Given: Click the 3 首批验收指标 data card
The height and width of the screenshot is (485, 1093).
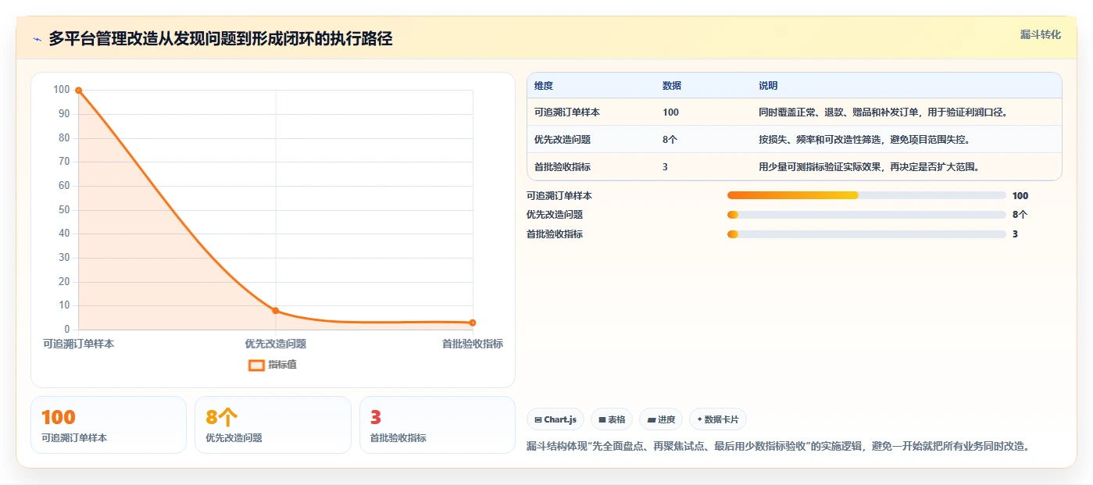Looking at the screenshot, I should coord(438,425).
